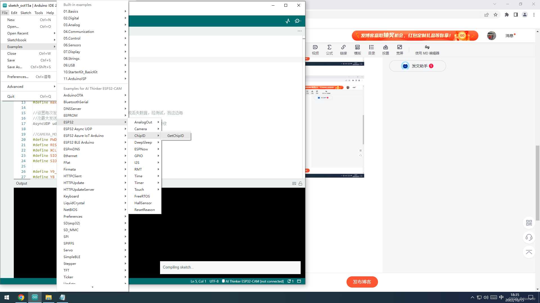Insert formula using 公式 icon
Image resolution: width=540 pixels, height=303 pixels.
(x=329, y=50)
